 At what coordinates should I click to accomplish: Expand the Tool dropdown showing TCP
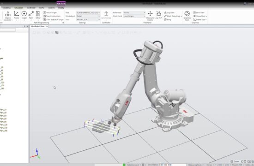(88, 19)
